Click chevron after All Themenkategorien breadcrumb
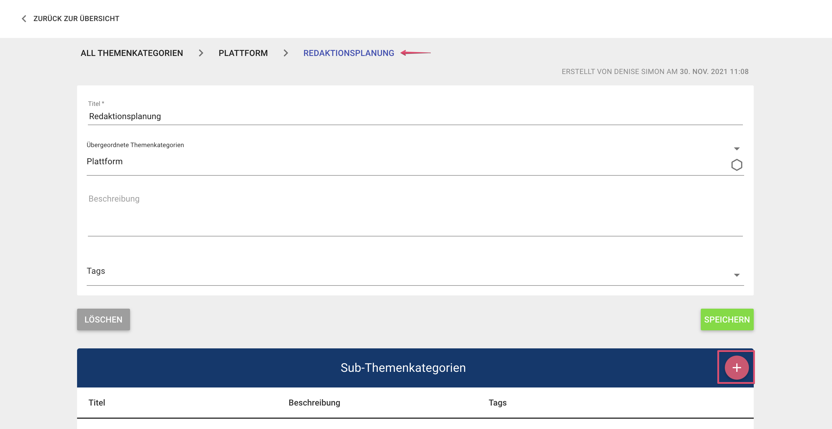Screen dimensions: 832x429 (201, 53)
